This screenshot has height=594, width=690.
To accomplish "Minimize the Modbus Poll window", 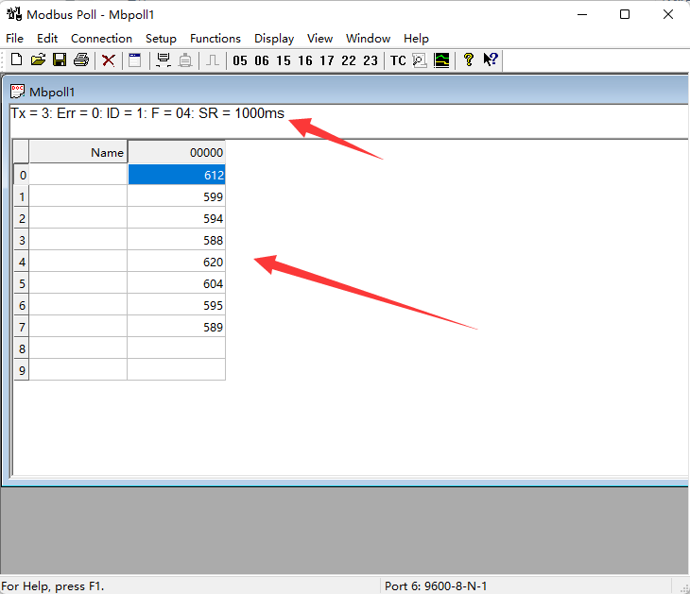I will click(x=582, y=14).
